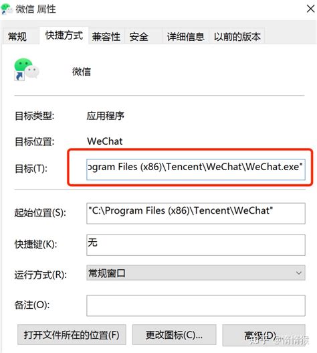The height and width of the screenshot is (353, 317).
Task: Click the 更改图标(C)... button
Action: pyautogui.click(x=174, y=335)
